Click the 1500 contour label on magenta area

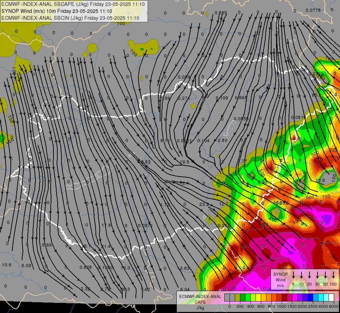[x=301, y=257]
